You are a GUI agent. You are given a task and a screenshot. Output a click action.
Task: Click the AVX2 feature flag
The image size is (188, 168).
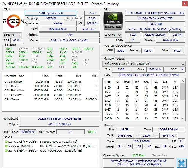pos(63,52)
